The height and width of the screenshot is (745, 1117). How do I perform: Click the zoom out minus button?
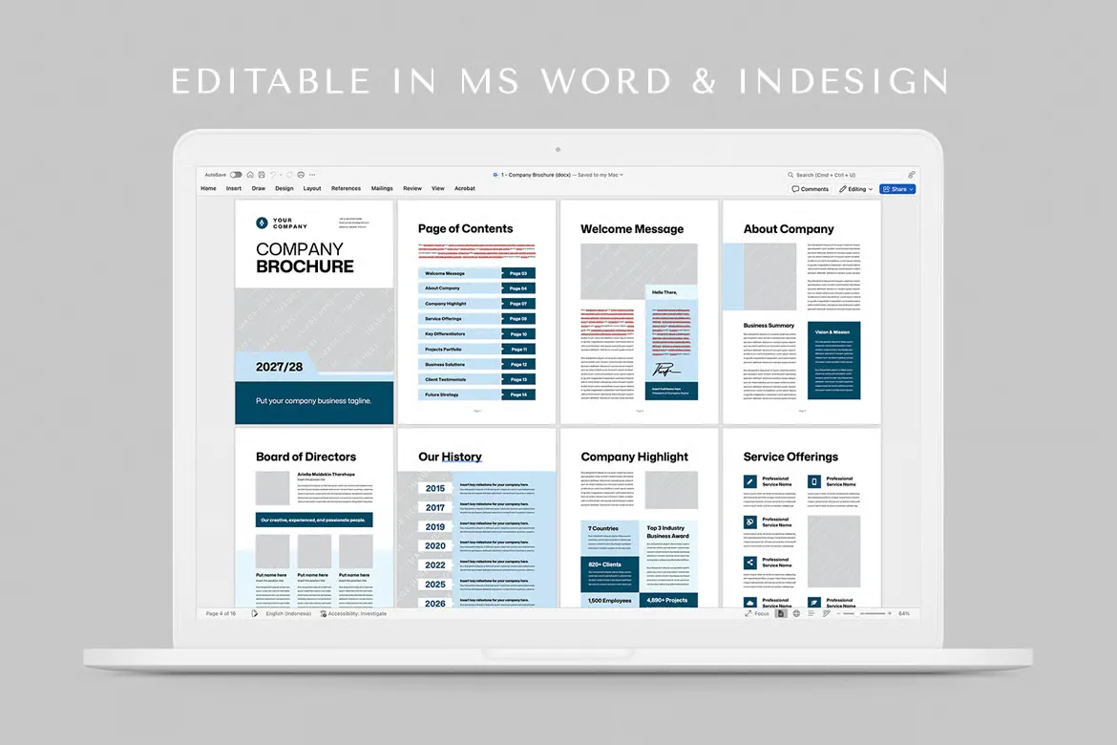point(839,613)
